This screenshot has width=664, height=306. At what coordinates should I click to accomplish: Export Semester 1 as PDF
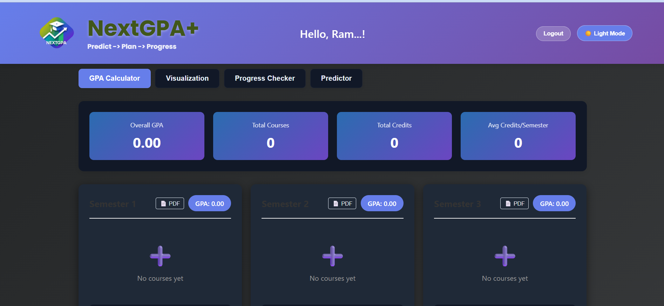pos(170,204)
